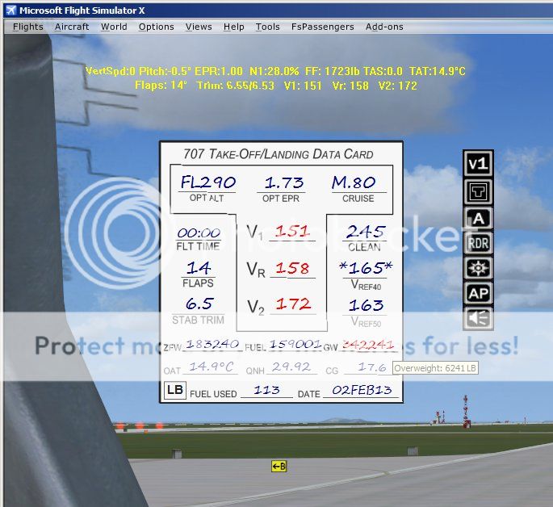Click the V1 speed value 151
Screen dimensions: 553x507
(x=291, y=232)
